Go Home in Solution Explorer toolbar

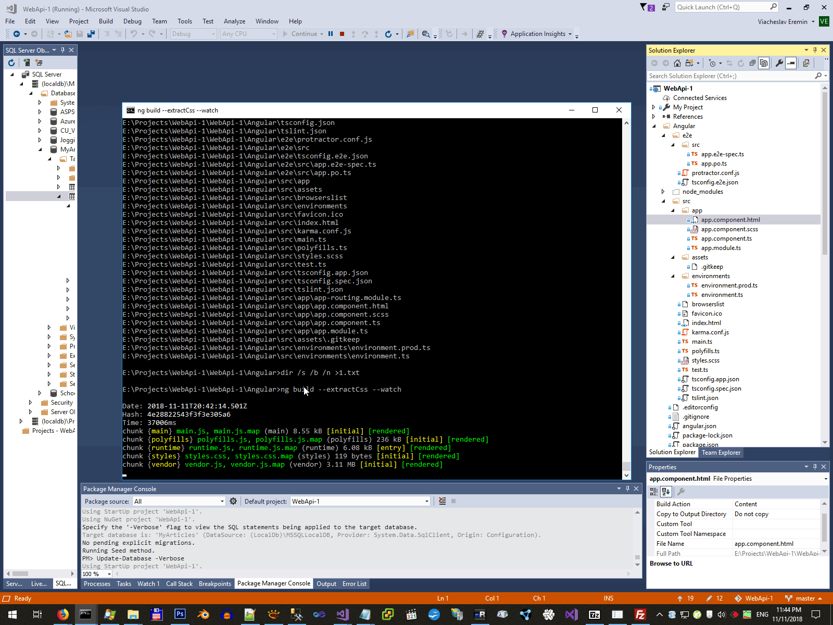pyautogui.click(x=677, y=63)
